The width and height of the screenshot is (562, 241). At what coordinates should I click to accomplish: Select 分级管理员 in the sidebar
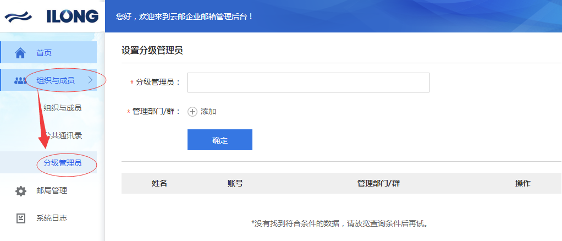click(x=62, y=163)
